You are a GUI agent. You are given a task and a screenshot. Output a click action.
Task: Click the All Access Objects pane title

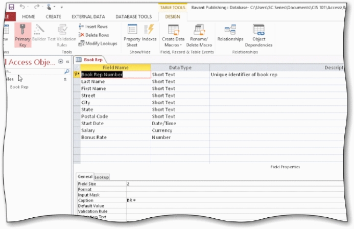click(x=31, y=62)
